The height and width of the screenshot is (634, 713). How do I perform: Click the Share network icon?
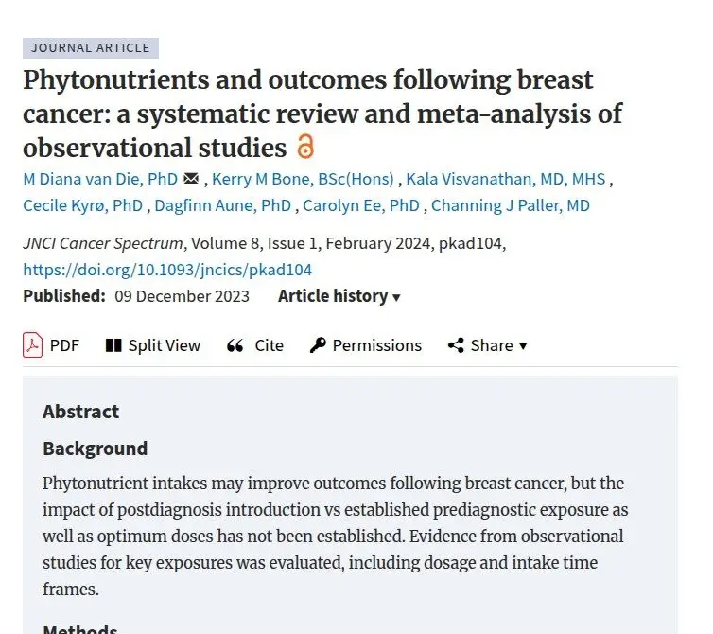click(x=456, y=345)
